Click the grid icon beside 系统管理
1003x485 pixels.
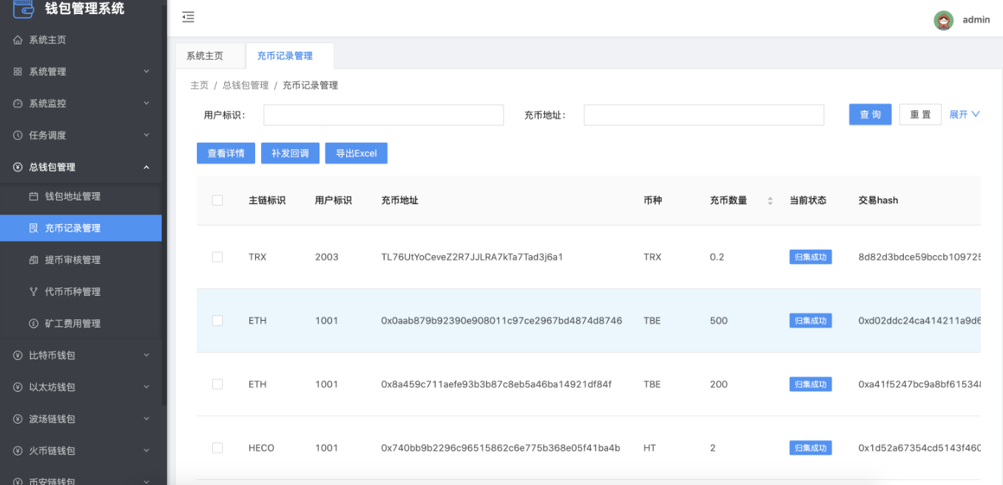[18, 72]
